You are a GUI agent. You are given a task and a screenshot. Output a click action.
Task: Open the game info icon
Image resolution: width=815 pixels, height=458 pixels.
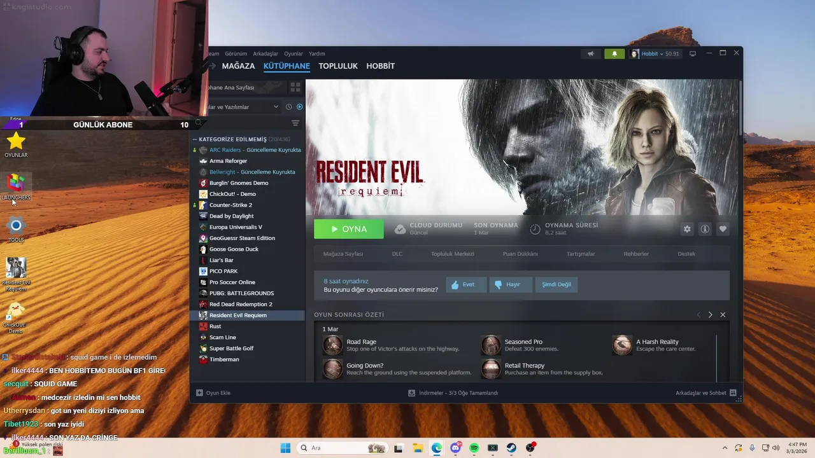(705, 229)
